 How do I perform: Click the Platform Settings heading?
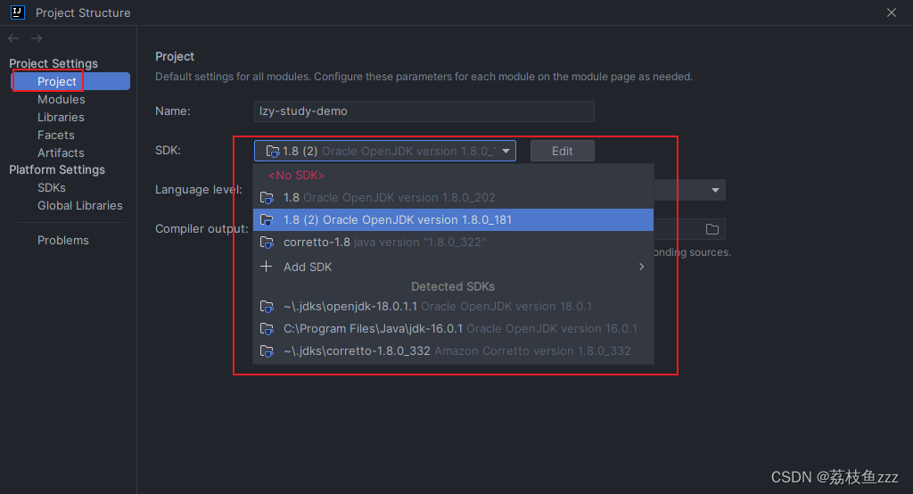tap(57, 169)
